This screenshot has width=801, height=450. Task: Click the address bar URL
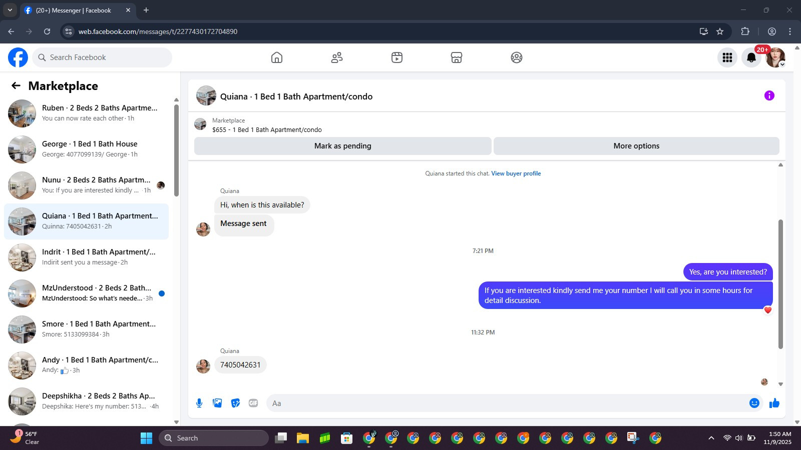pyautogui.click(x=158, y=31)
